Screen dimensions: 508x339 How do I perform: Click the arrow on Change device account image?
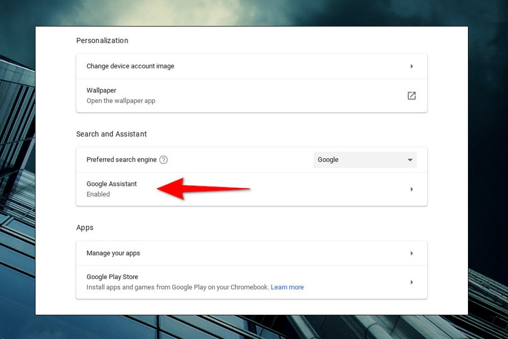pos(411,66)
